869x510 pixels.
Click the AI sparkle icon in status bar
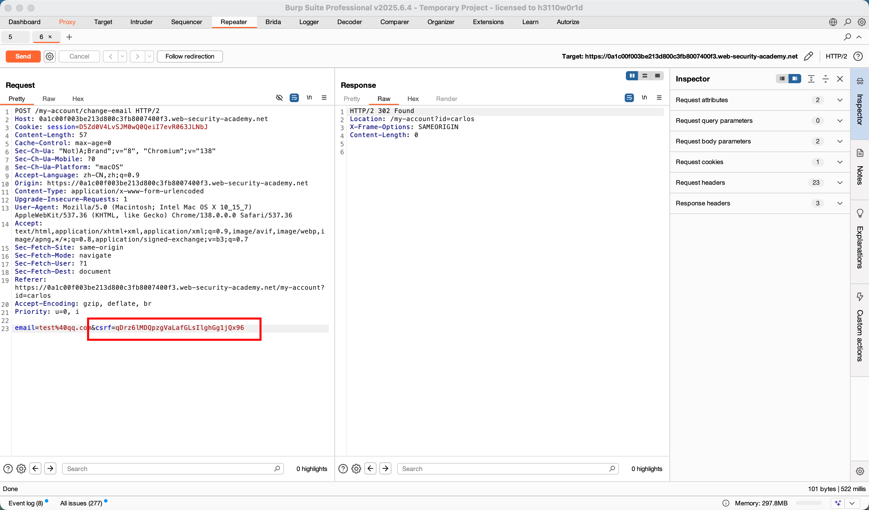pos(838,503)
